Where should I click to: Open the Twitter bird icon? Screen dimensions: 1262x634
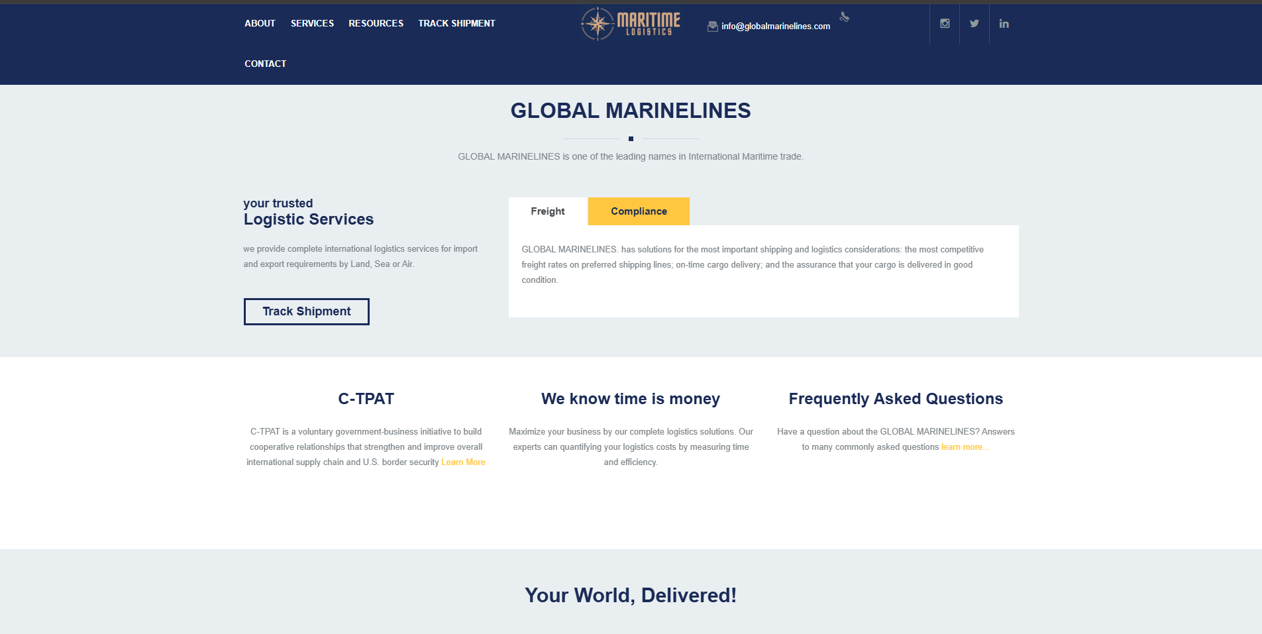point(974,24)
